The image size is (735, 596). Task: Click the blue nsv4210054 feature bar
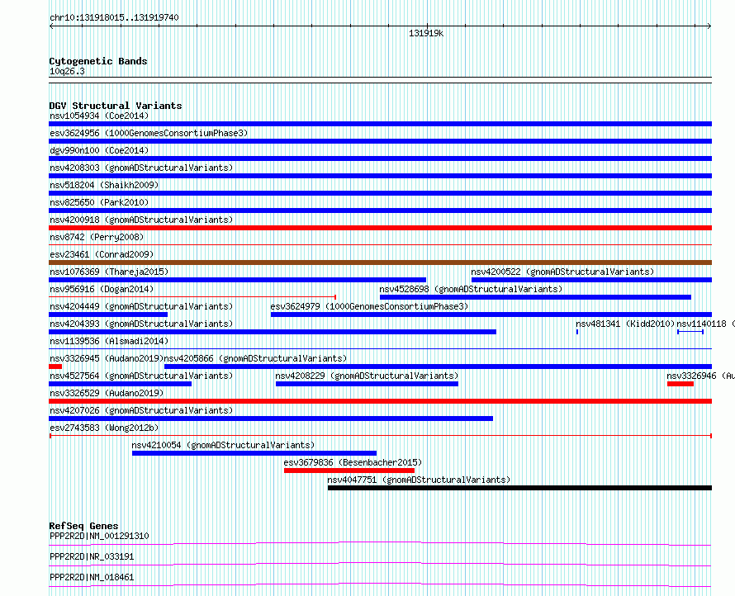point(254,453)
